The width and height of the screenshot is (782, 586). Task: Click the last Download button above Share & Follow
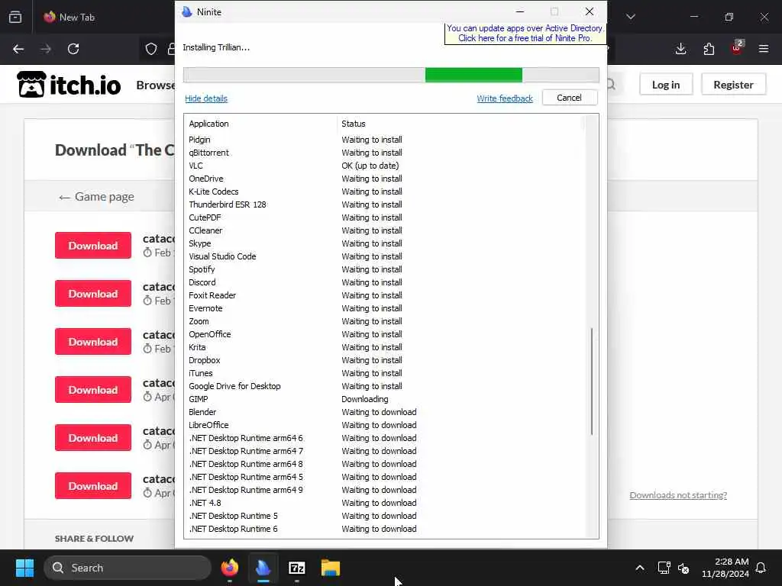(x=93, y=486)
